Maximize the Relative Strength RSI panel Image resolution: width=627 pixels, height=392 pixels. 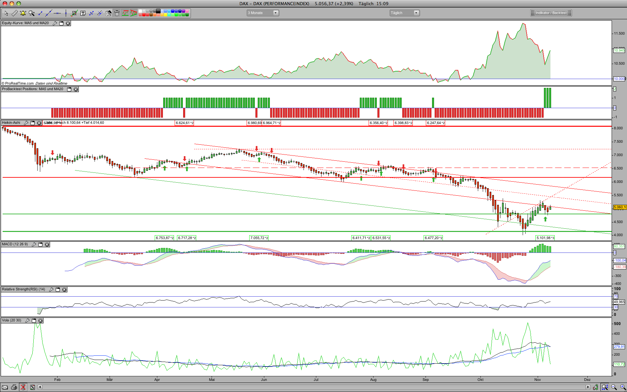[x=58, y=289]
